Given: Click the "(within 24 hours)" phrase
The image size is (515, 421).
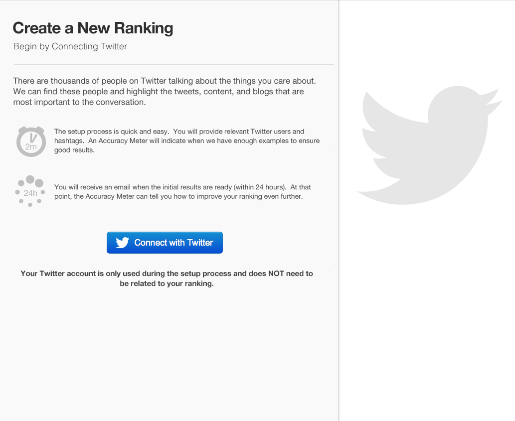Looking at the screenshot, I should [259, 187].
